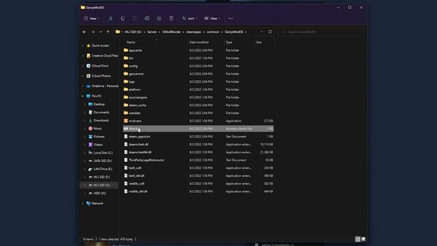Open address bar history dropdown
Screen dimensions: 437x246
pyautogui.click(x=262, y=32)
